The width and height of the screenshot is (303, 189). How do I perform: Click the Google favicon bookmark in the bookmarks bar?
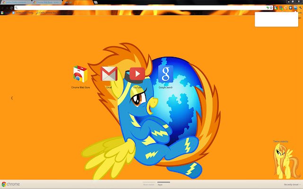click(2, 13)
